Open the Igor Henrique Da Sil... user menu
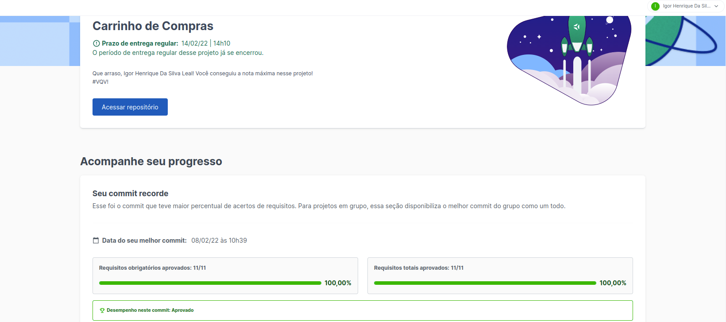 coord(685,6)
